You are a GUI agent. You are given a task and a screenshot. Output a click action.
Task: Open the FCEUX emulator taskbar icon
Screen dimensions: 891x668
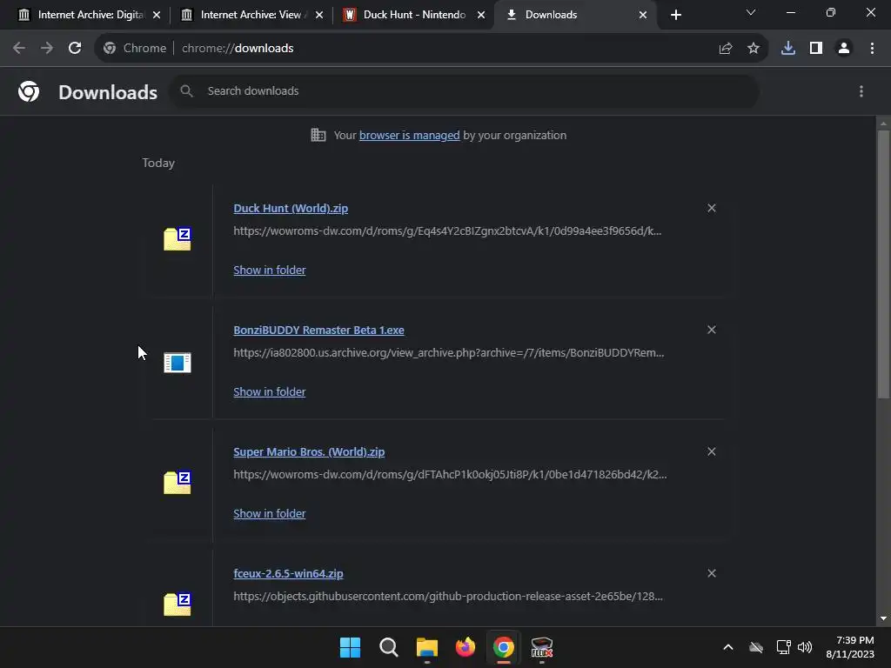(541, 647)
